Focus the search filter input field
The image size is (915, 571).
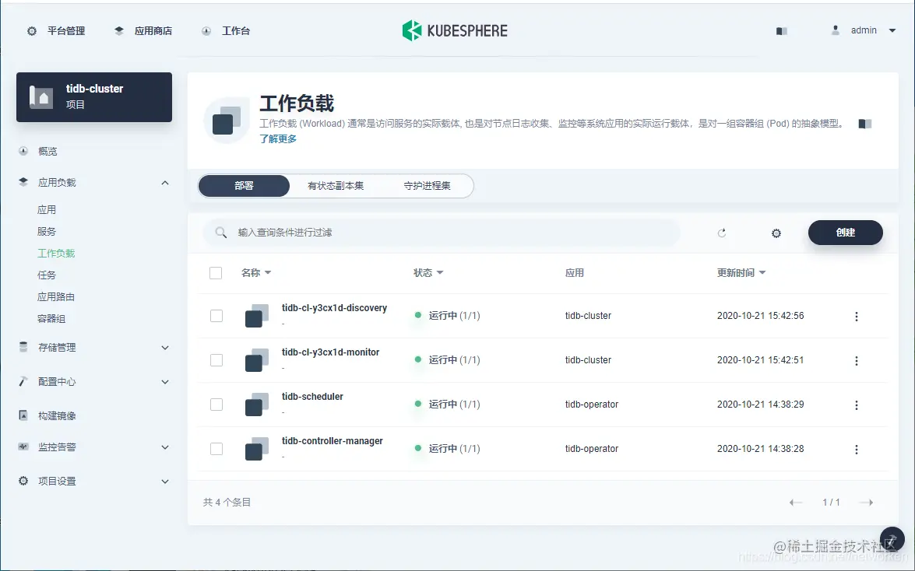click(442, 233)
